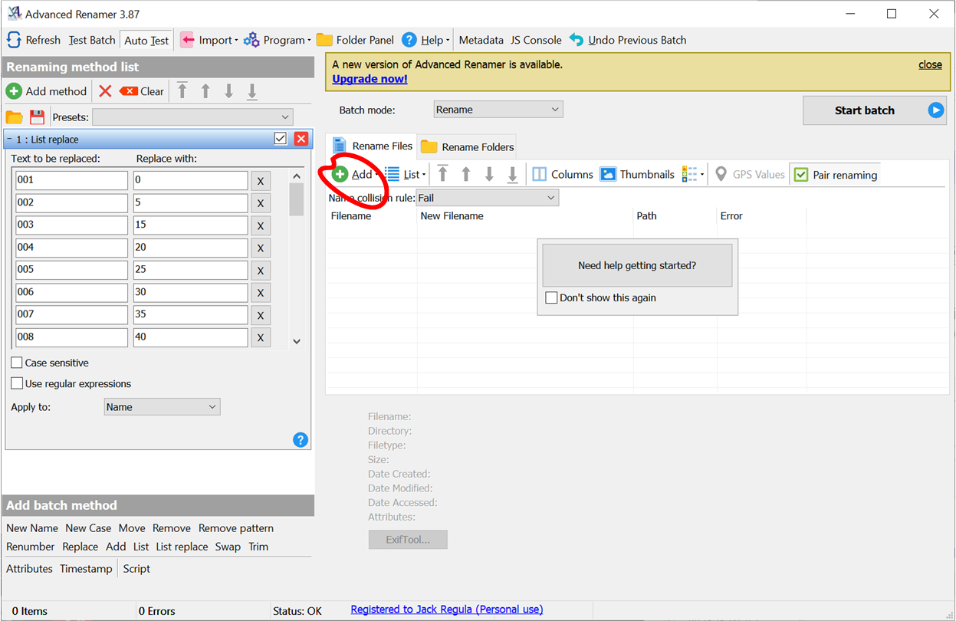
Task: Delete selected method with red X
Action: click(105, 91)
